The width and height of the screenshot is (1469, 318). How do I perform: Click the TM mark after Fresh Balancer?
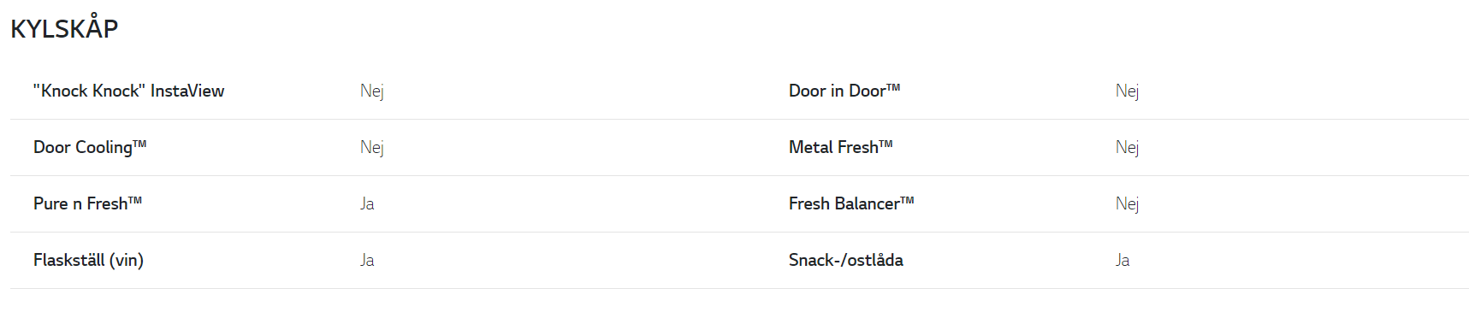[x=907, y=200]
